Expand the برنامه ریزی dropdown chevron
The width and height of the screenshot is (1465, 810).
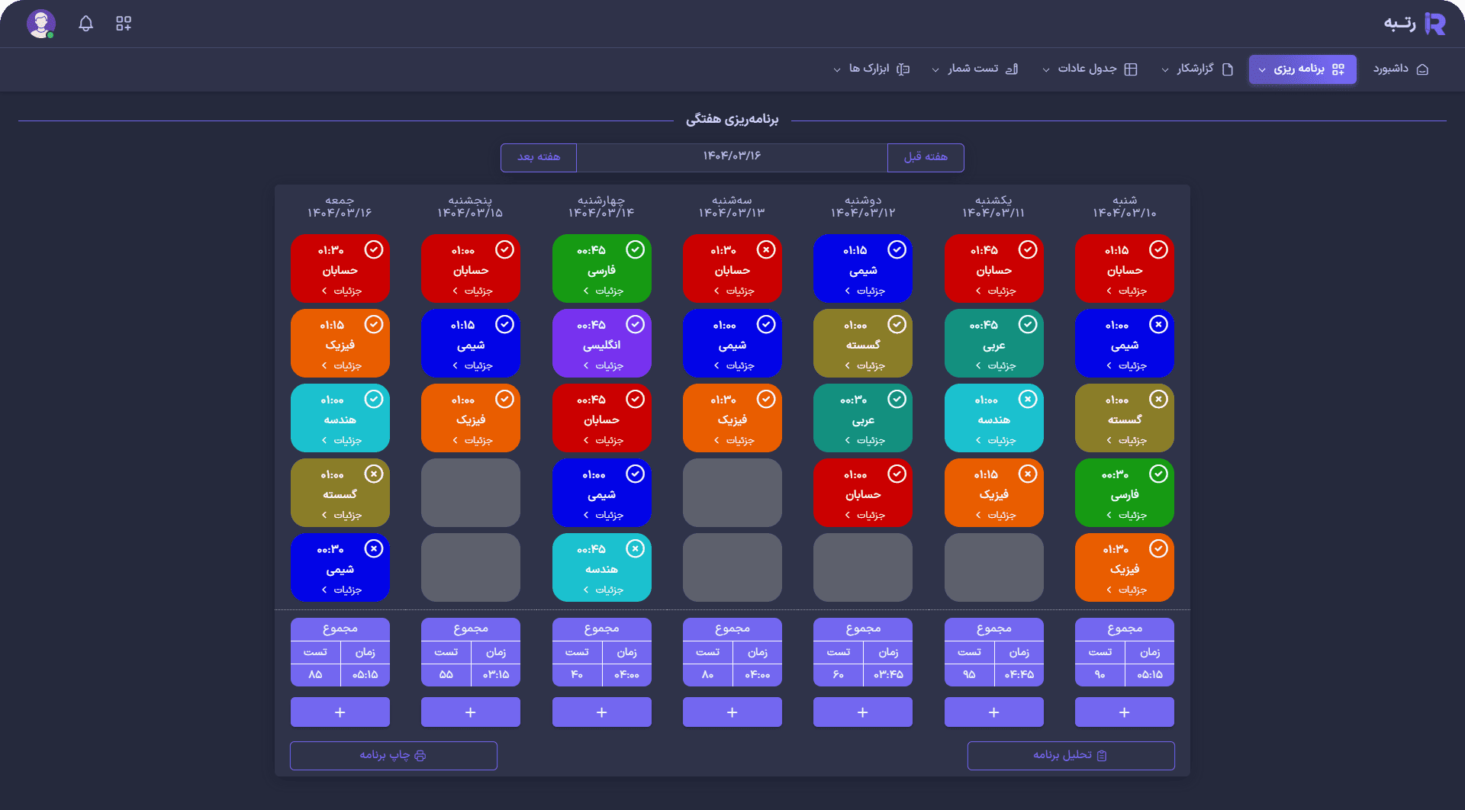point(1262,70)
